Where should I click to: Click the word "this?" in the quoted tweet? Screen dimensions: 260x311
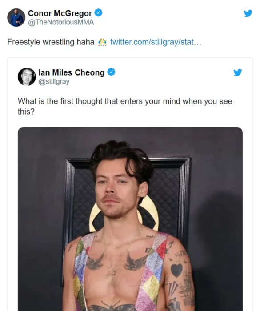pyautogui.click(x=26, y=112)
